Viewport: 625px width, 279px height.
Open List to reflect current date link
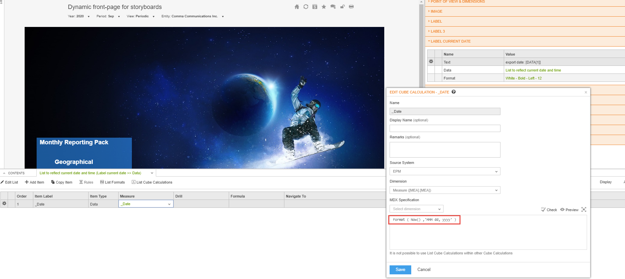533,70
